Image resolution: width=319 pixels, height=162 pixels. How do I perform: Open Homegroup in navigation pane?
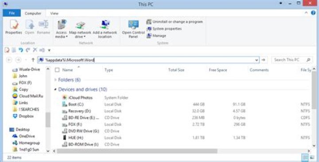click(x=26, y=143)
